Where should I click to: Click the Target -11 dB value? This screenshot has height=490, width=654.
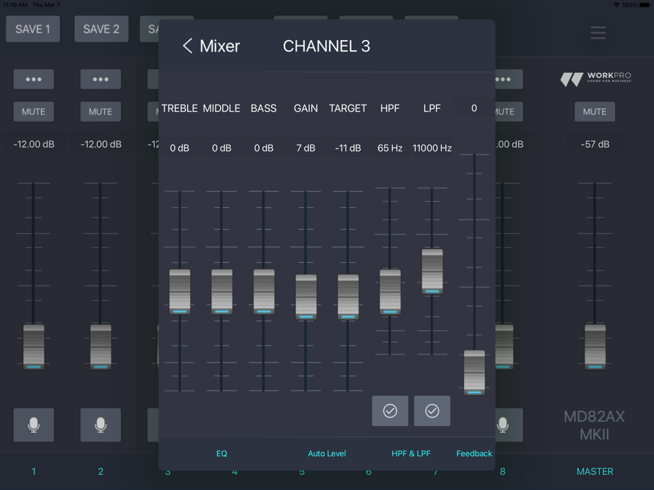coord(348,148)
